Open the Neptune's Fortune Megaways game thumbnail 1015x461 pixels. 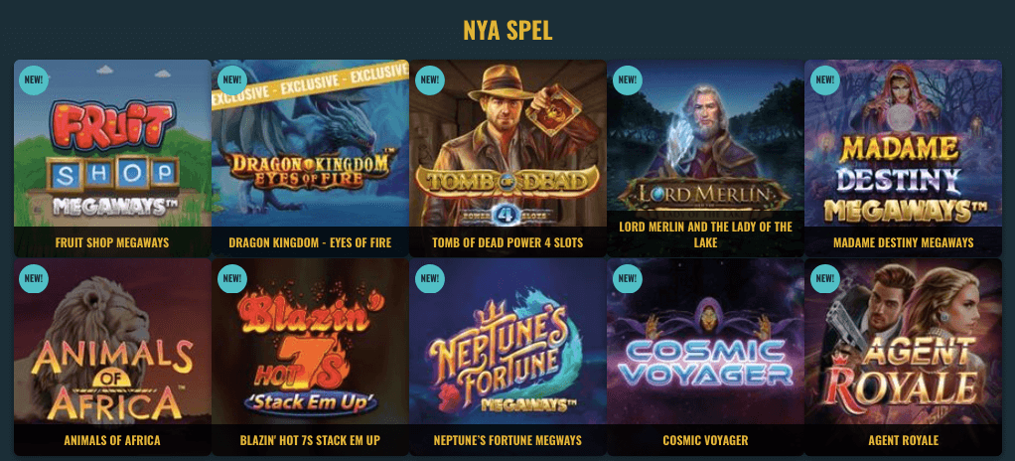[507, 357]
